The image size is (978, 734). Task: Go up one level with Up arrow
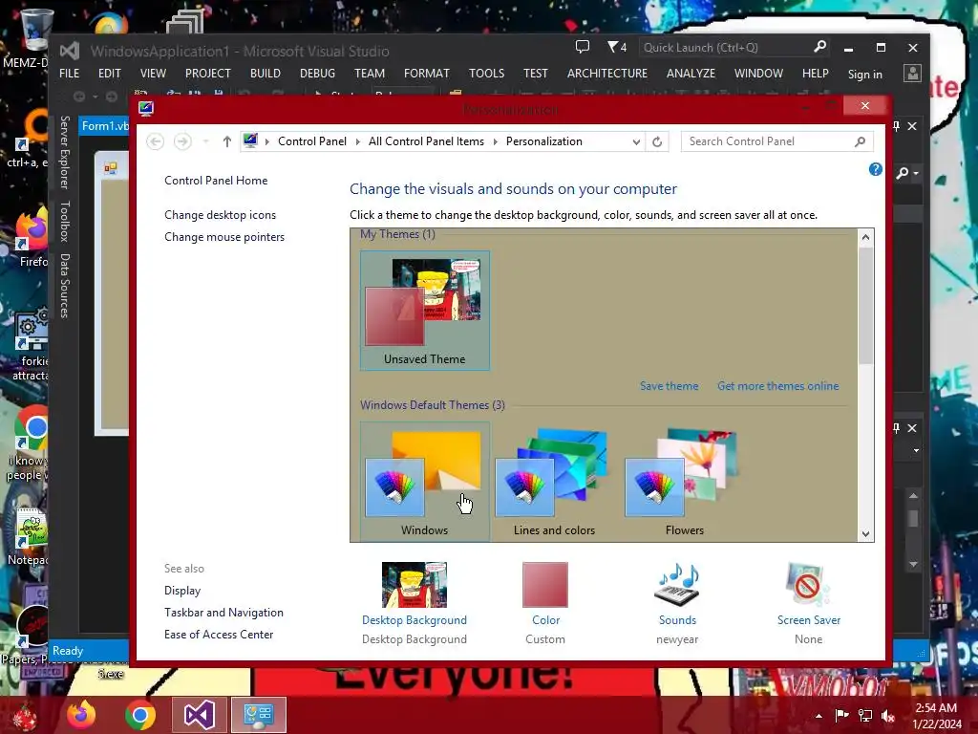click(227, 141)
